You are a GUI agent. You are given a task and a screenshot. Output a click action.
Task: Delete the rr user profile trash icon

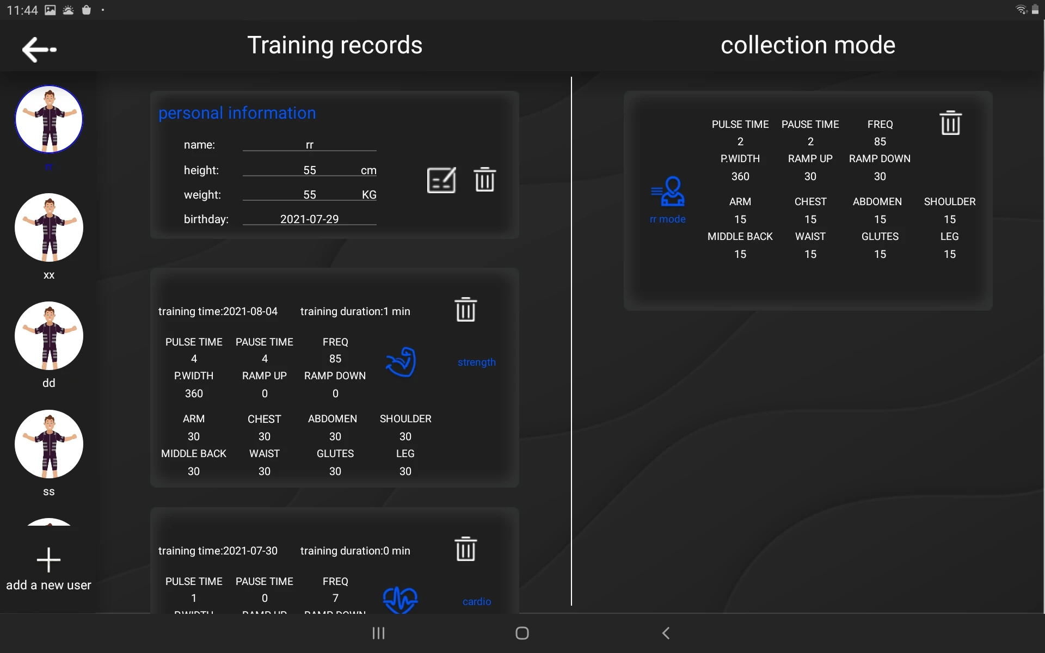pos(484,180)
